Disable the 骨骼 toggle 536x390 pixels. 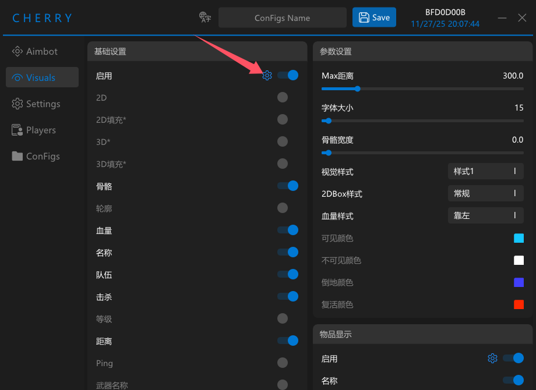[288, 186]
